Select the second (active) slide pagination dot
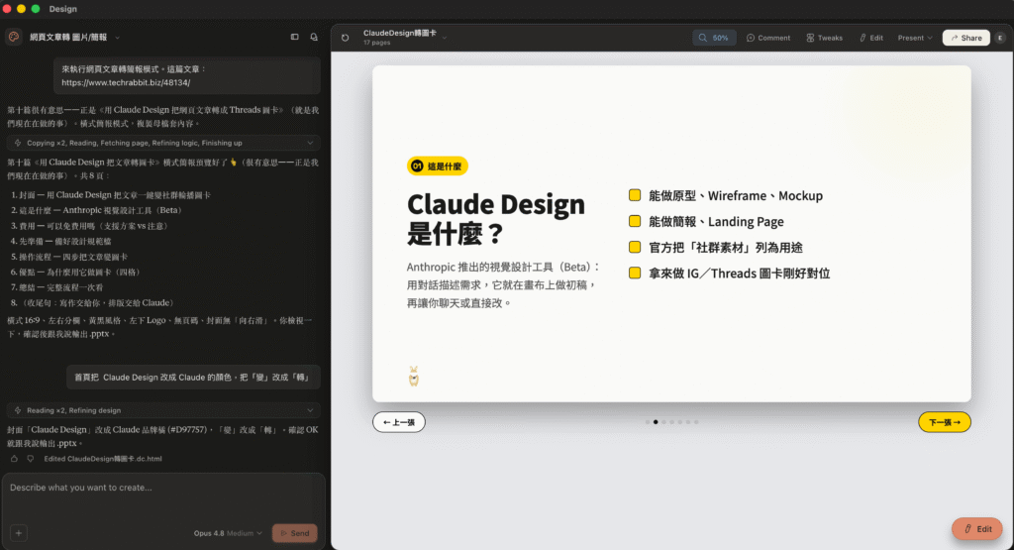The height and width of the screenshot is (550, 1014). pos(656,422)
